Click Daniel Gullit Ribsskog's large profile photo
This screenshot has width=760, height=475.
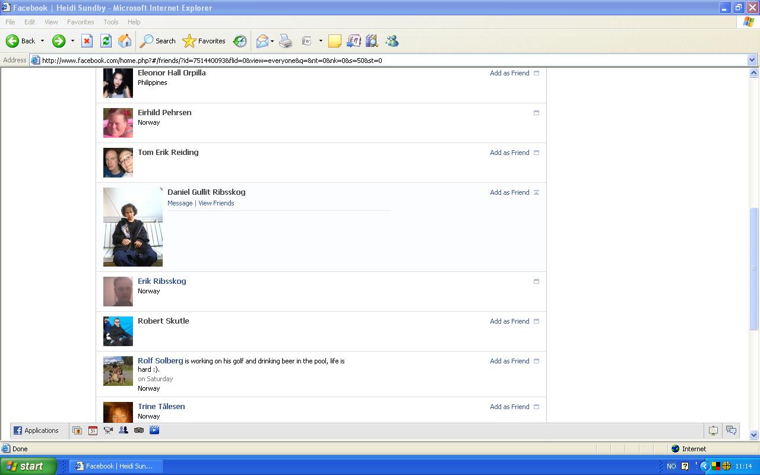coord(133,227)
